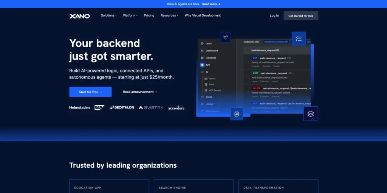Click 'Add maintenance_request record' text
The image size is (387, 193).
point(269,78)
